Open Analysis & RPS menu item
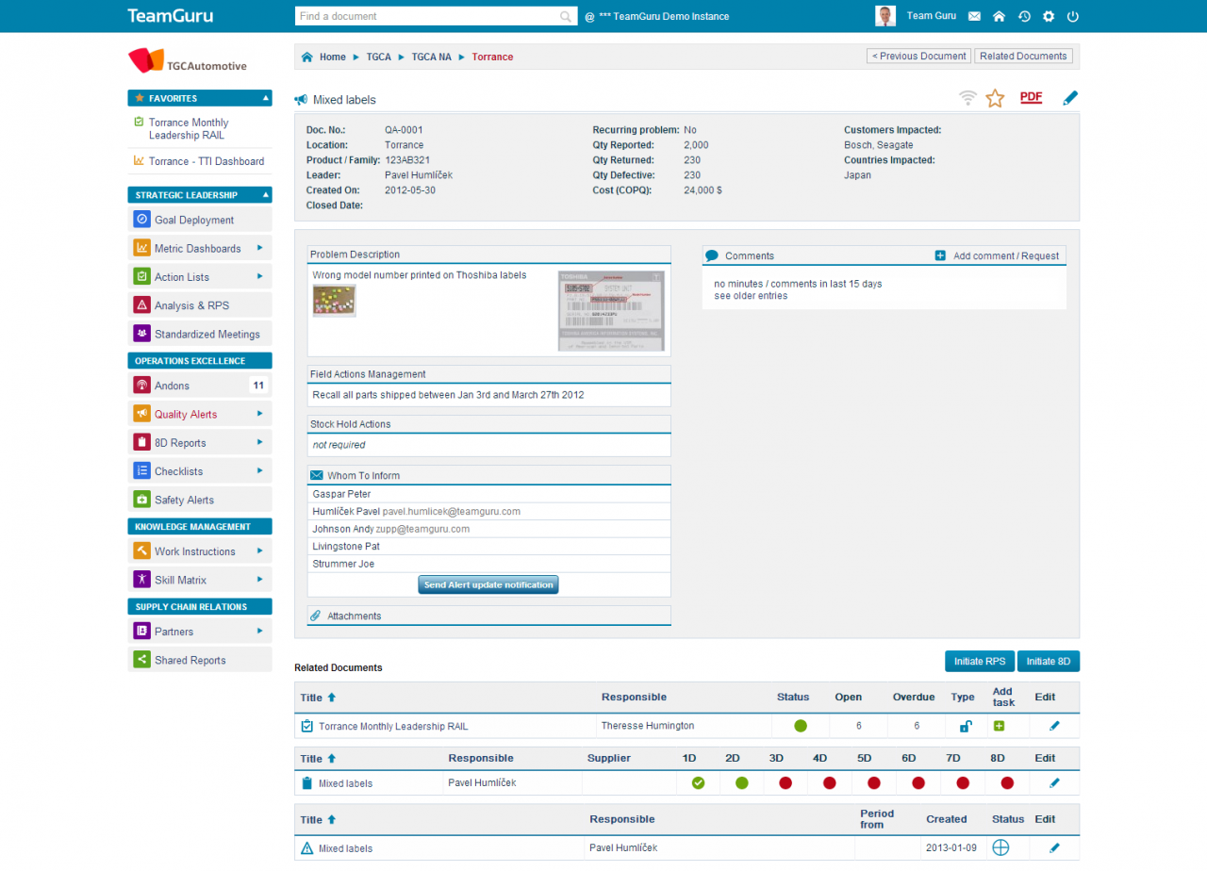1207x871 pixels. click(x=191, y=305)
